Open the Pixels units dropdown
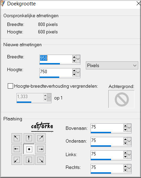The width and height of the screenshot is (141, 178). 112,65
